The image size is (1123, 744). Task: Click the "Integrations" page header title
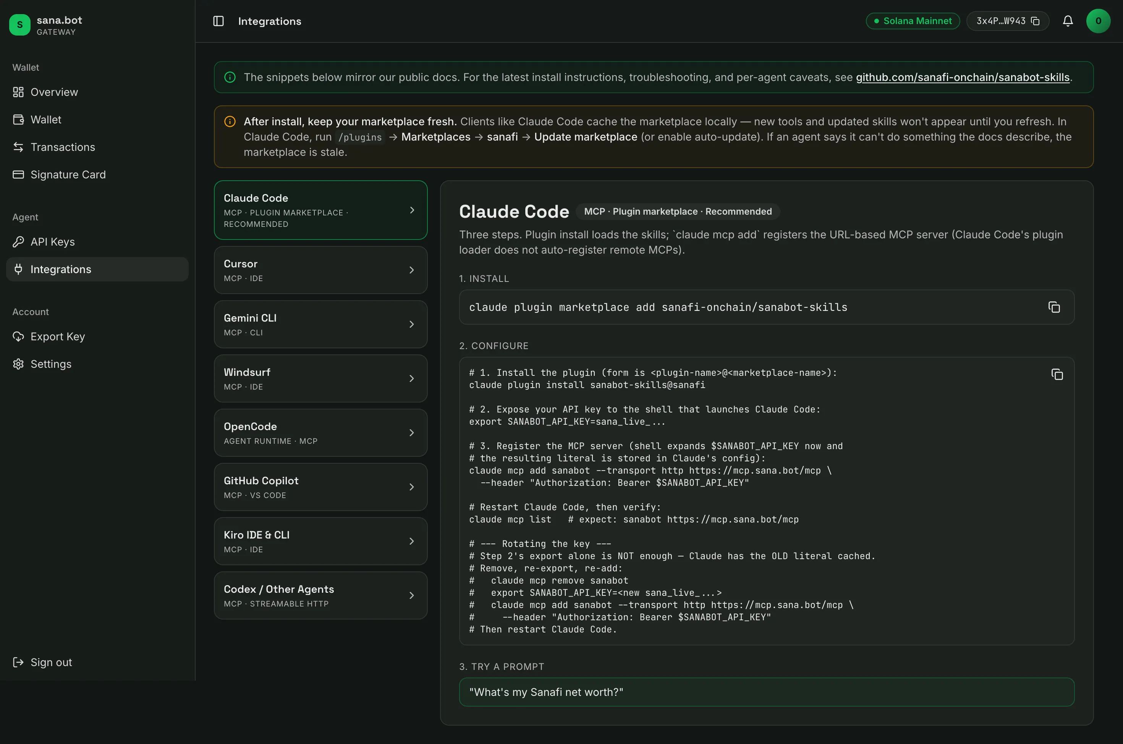tap(270, 21)
